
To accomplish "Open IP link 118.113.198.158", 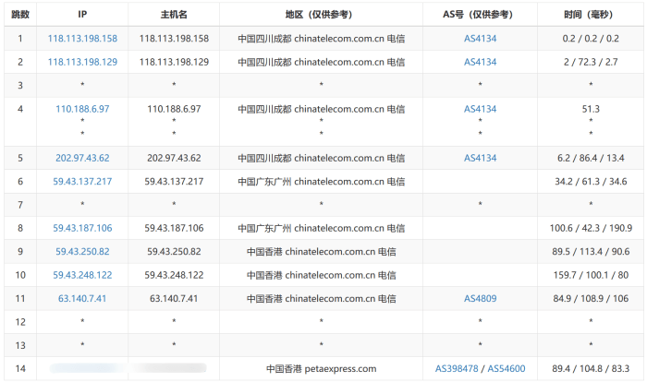I will (82, 39).
